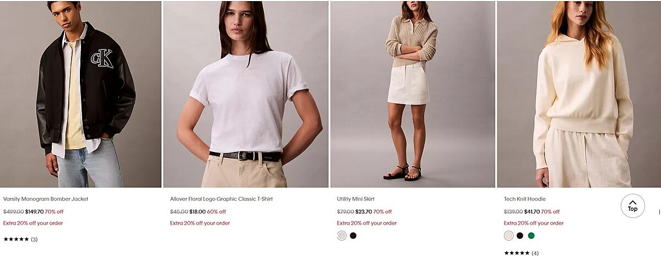View five-star rating of Tech Knit Hoodie
661x256 pixels.
517,253
